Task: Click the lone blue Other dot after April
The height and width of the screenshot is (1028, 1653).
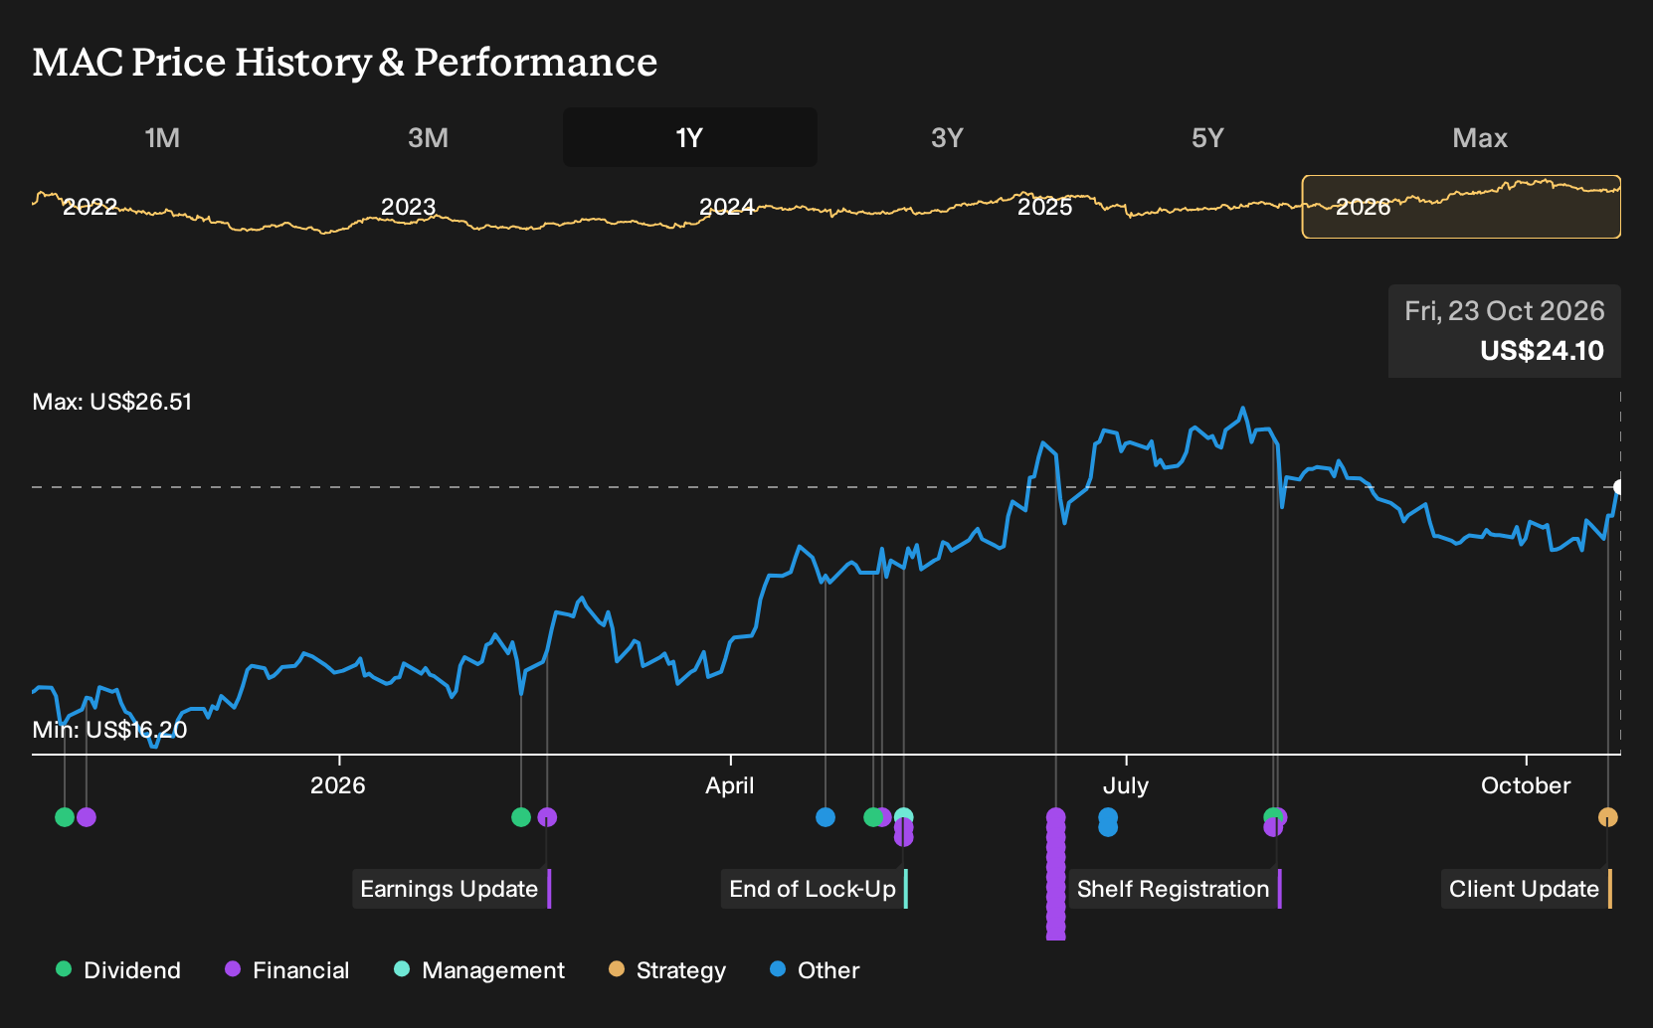Action: click(x=826, y=817)
